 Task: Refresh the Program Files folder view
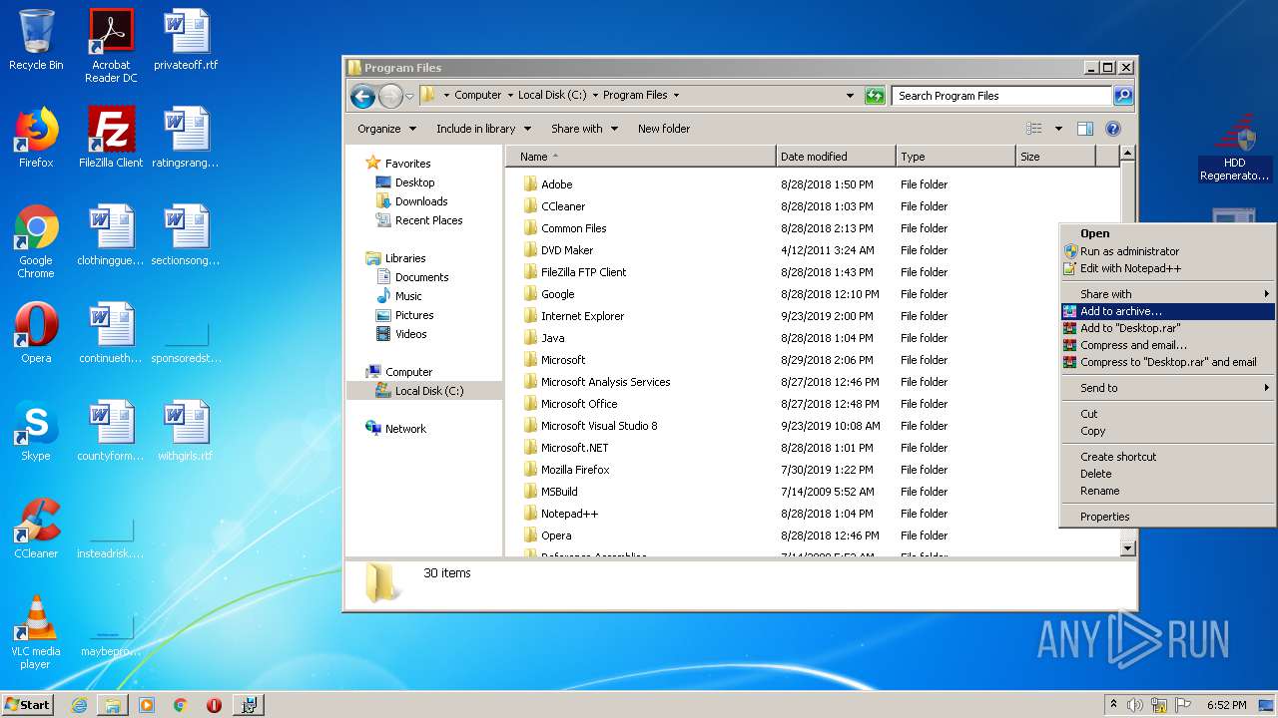875,96
